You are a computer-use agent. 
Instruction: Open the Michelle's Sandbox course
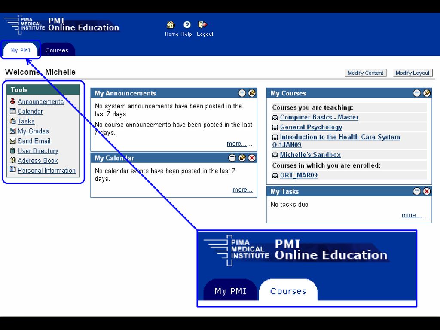(x=310, y=155)
